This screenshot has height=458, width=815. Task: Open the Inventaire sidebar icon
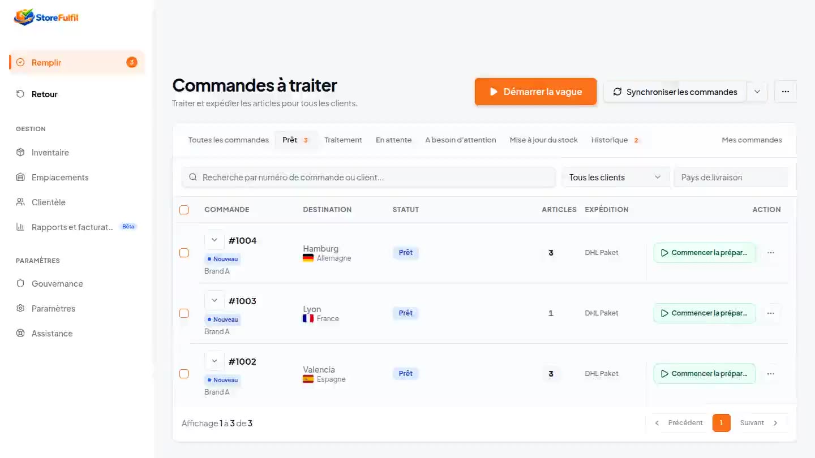tap(20, 153)
